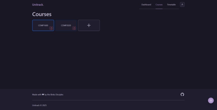Delete the COMP1600 course with trash icon

51,28
